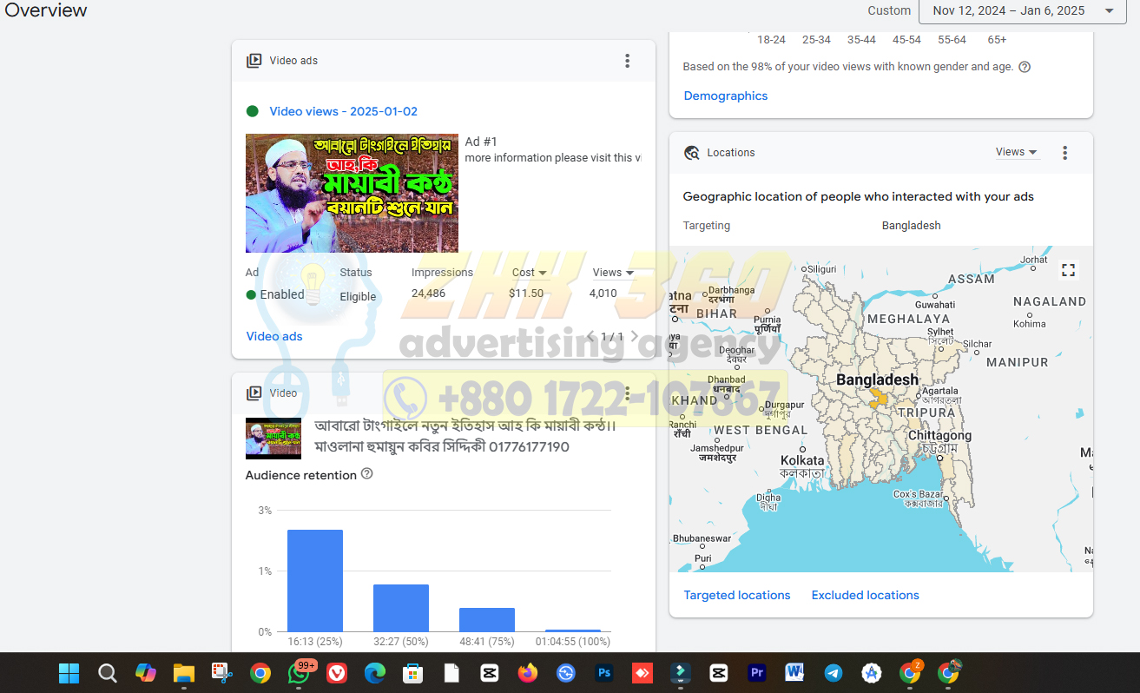Open the Video views - 2025-01-02 campaign
The image size is (1140, 693).
343,111
